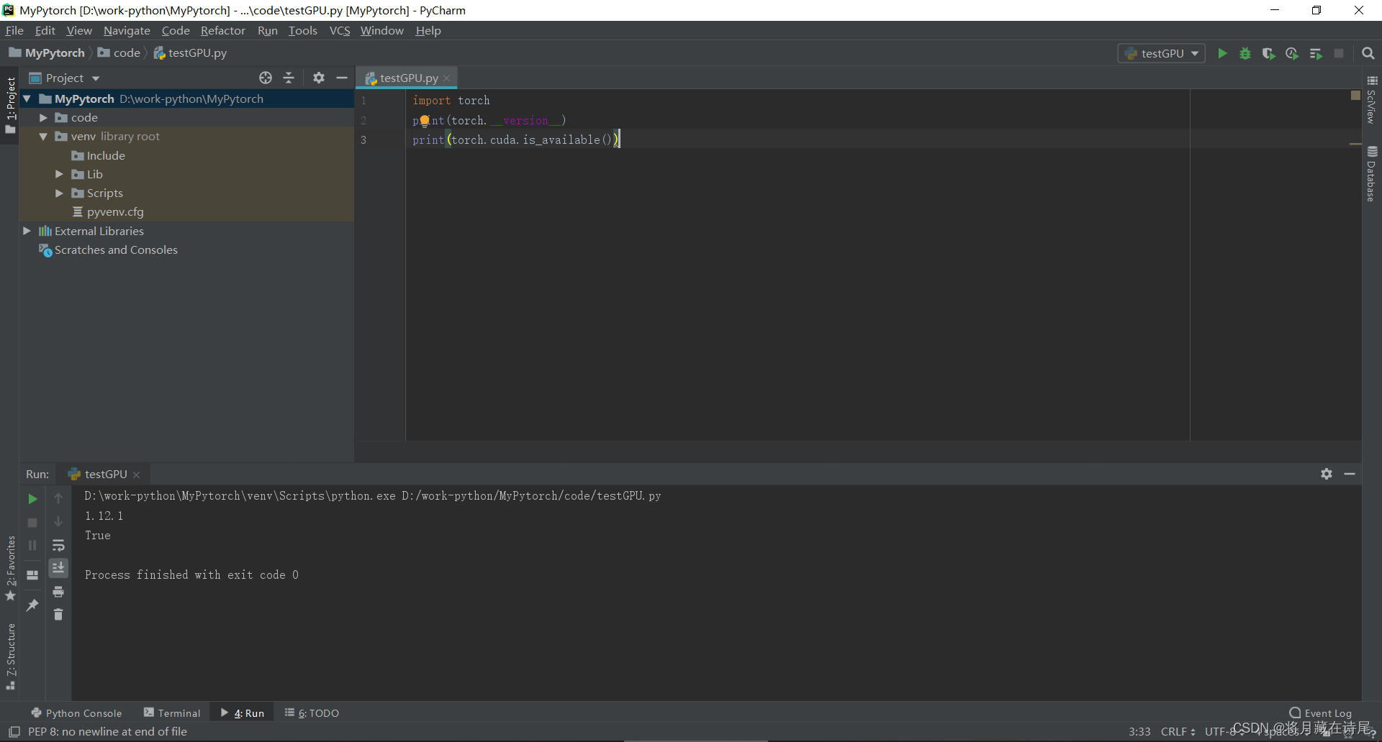
Task: Click the down stack trace arrow
Action: pyautogui.click(x=58, y=521)
